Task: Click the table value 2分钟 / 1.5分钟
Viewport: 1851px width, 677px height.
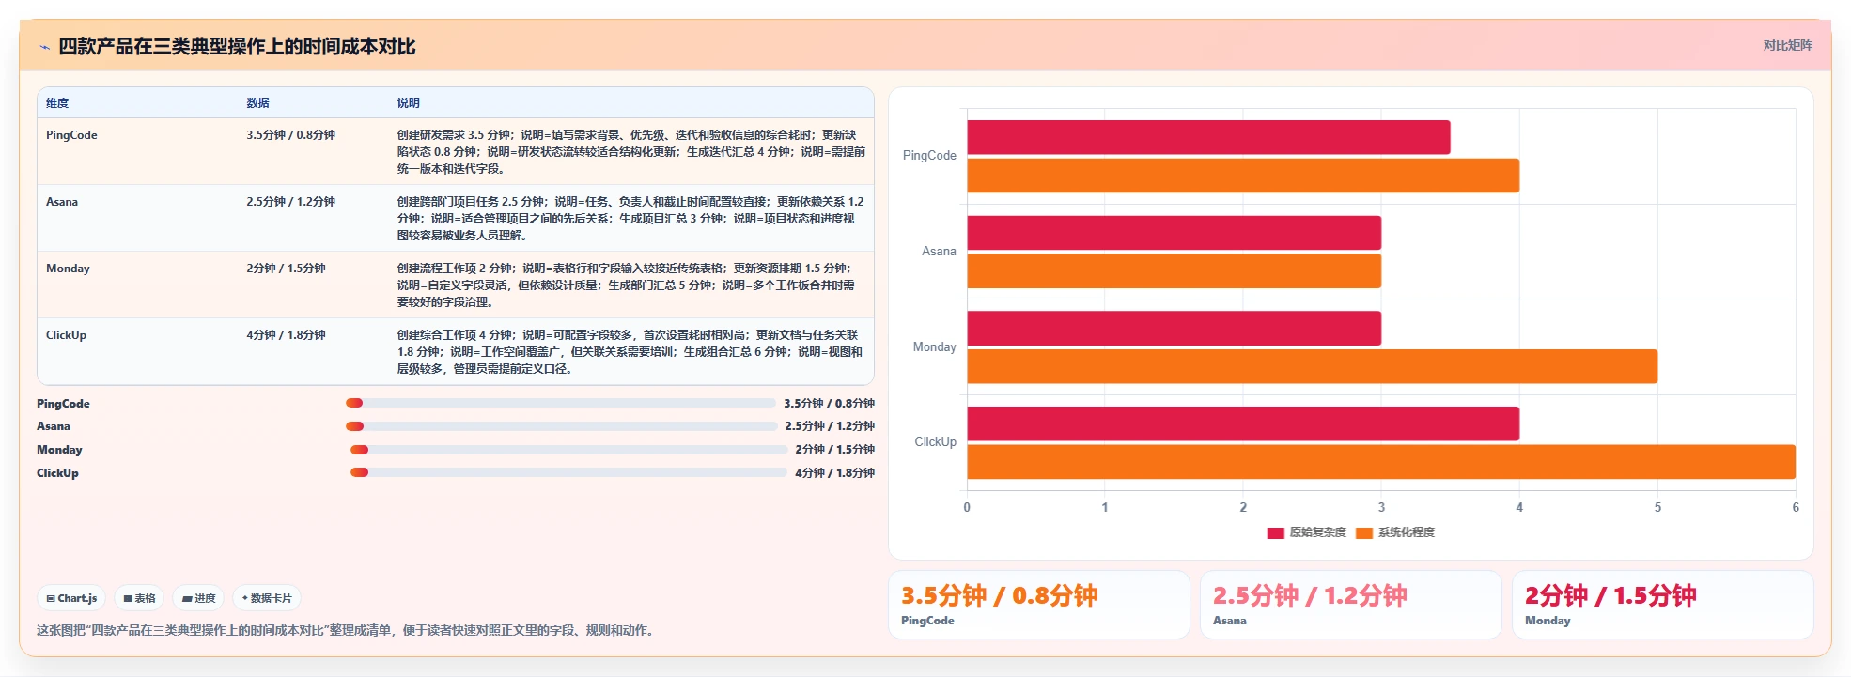Action: [286, 269]
